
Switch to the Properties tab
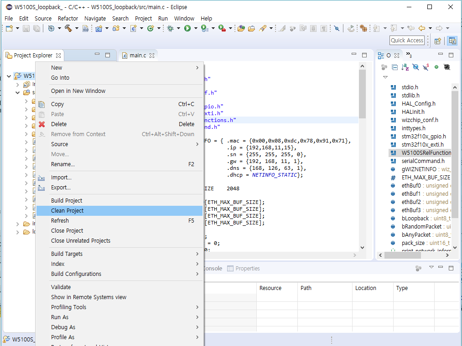click(244, 268)
